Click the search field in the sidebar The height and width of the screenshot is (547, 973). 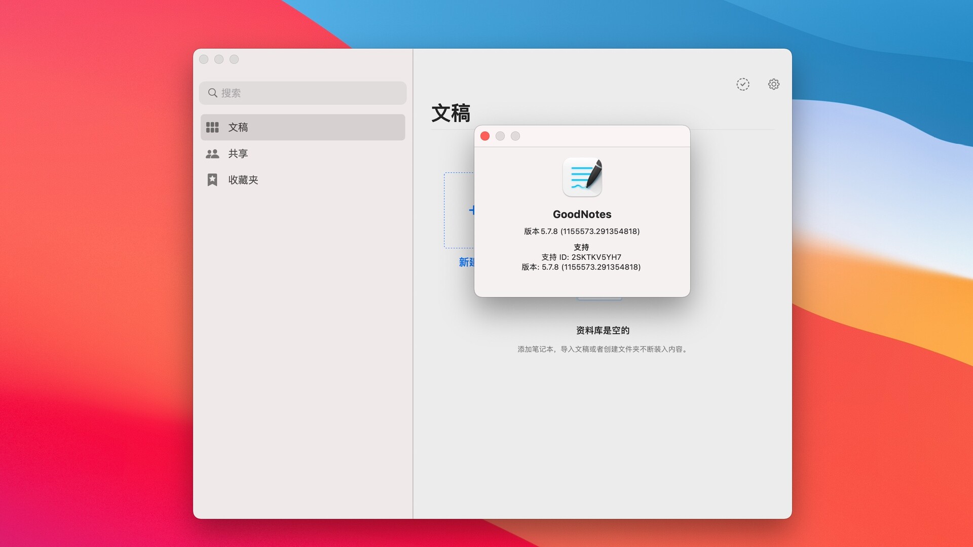click(x=303, y=93)
